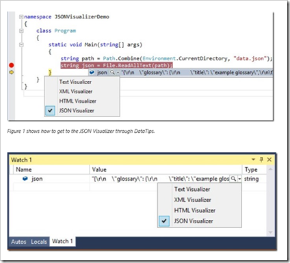290x263 pixels.
Task: Click the blue cube icon beside json in Watch
Action: pyautogui.click(x=25, y=179)
